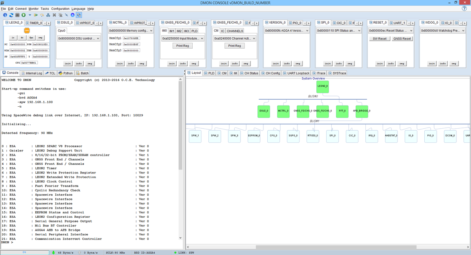This screenshot has width=471, height=255.
Task: Toggle the PLD view in the layout bar
Action: (210, 73)
